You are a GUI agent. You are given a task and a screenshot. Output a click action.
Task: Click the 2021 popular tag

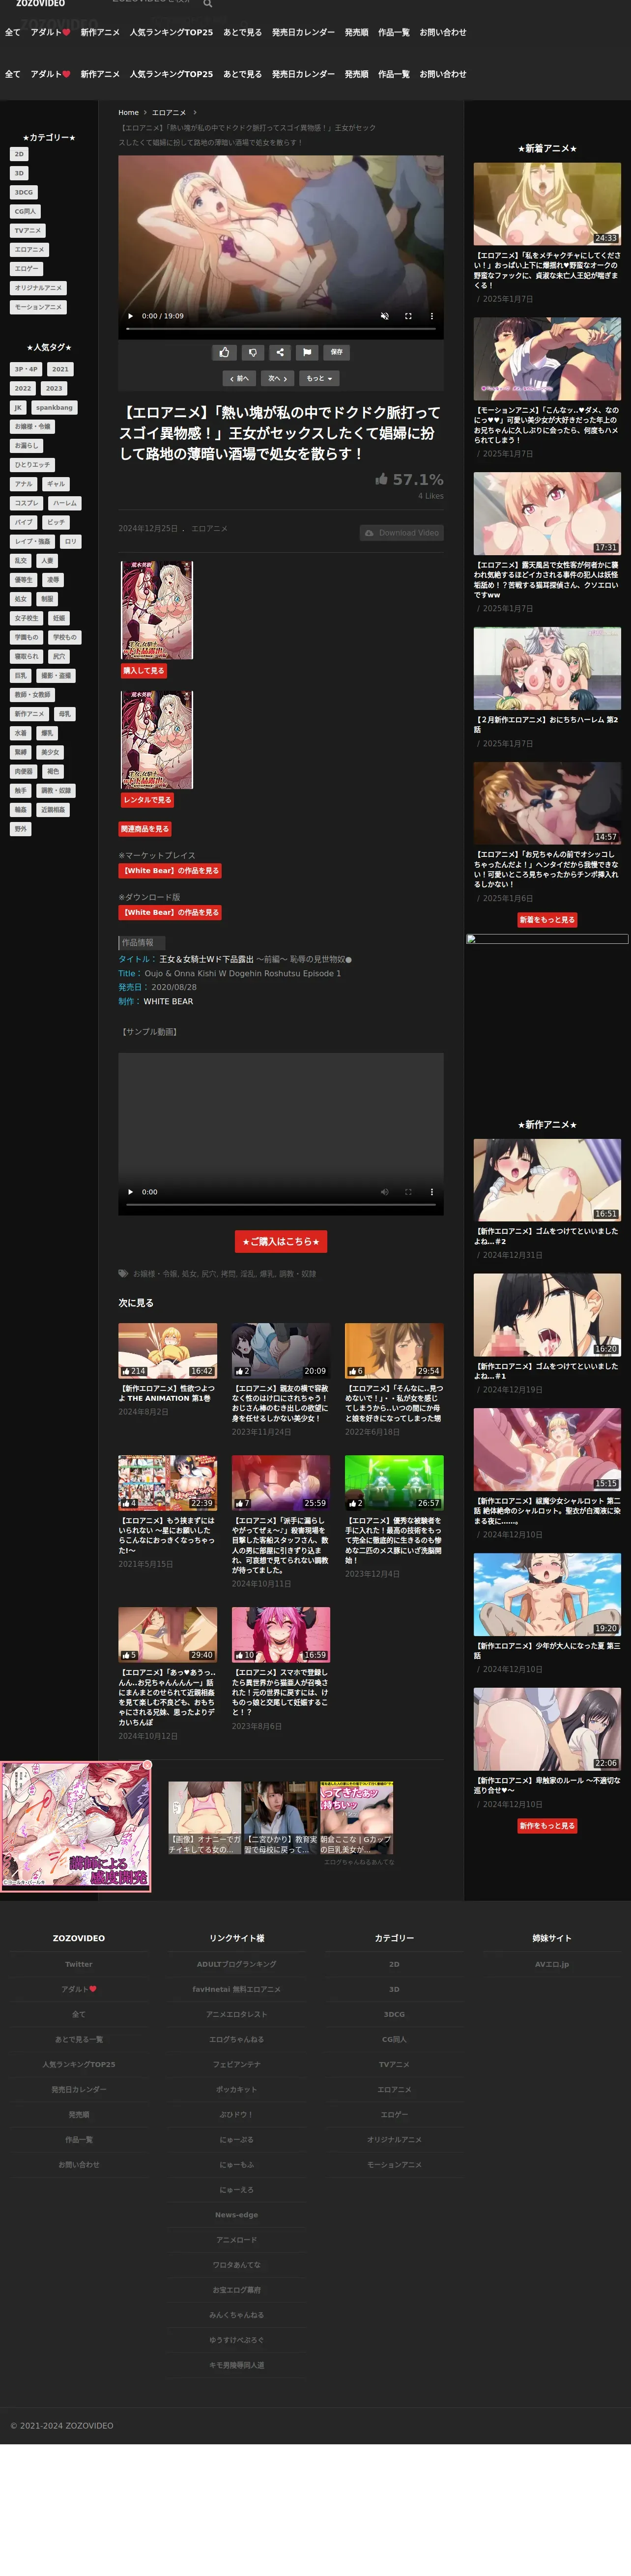(61, 369)
